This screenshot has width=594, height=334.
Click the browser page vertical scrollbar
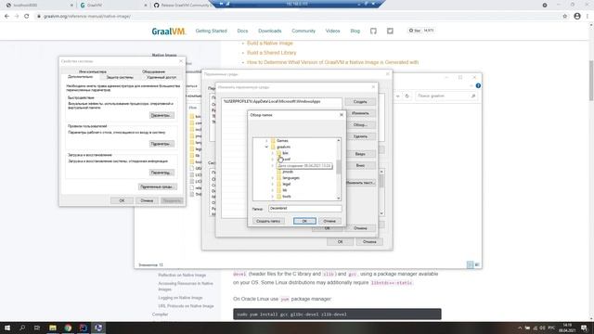tap(591, 81)
